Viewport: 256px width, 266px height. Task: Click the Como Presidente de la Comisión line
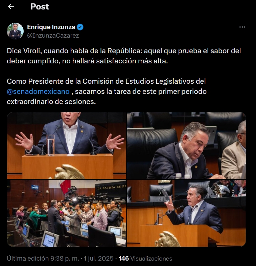[106, 81]
